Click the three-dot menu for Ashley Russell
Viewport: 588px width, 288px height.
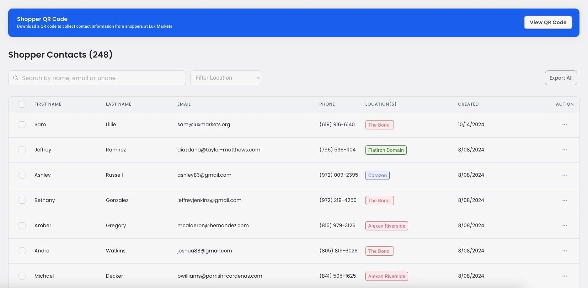pos(565,175)
